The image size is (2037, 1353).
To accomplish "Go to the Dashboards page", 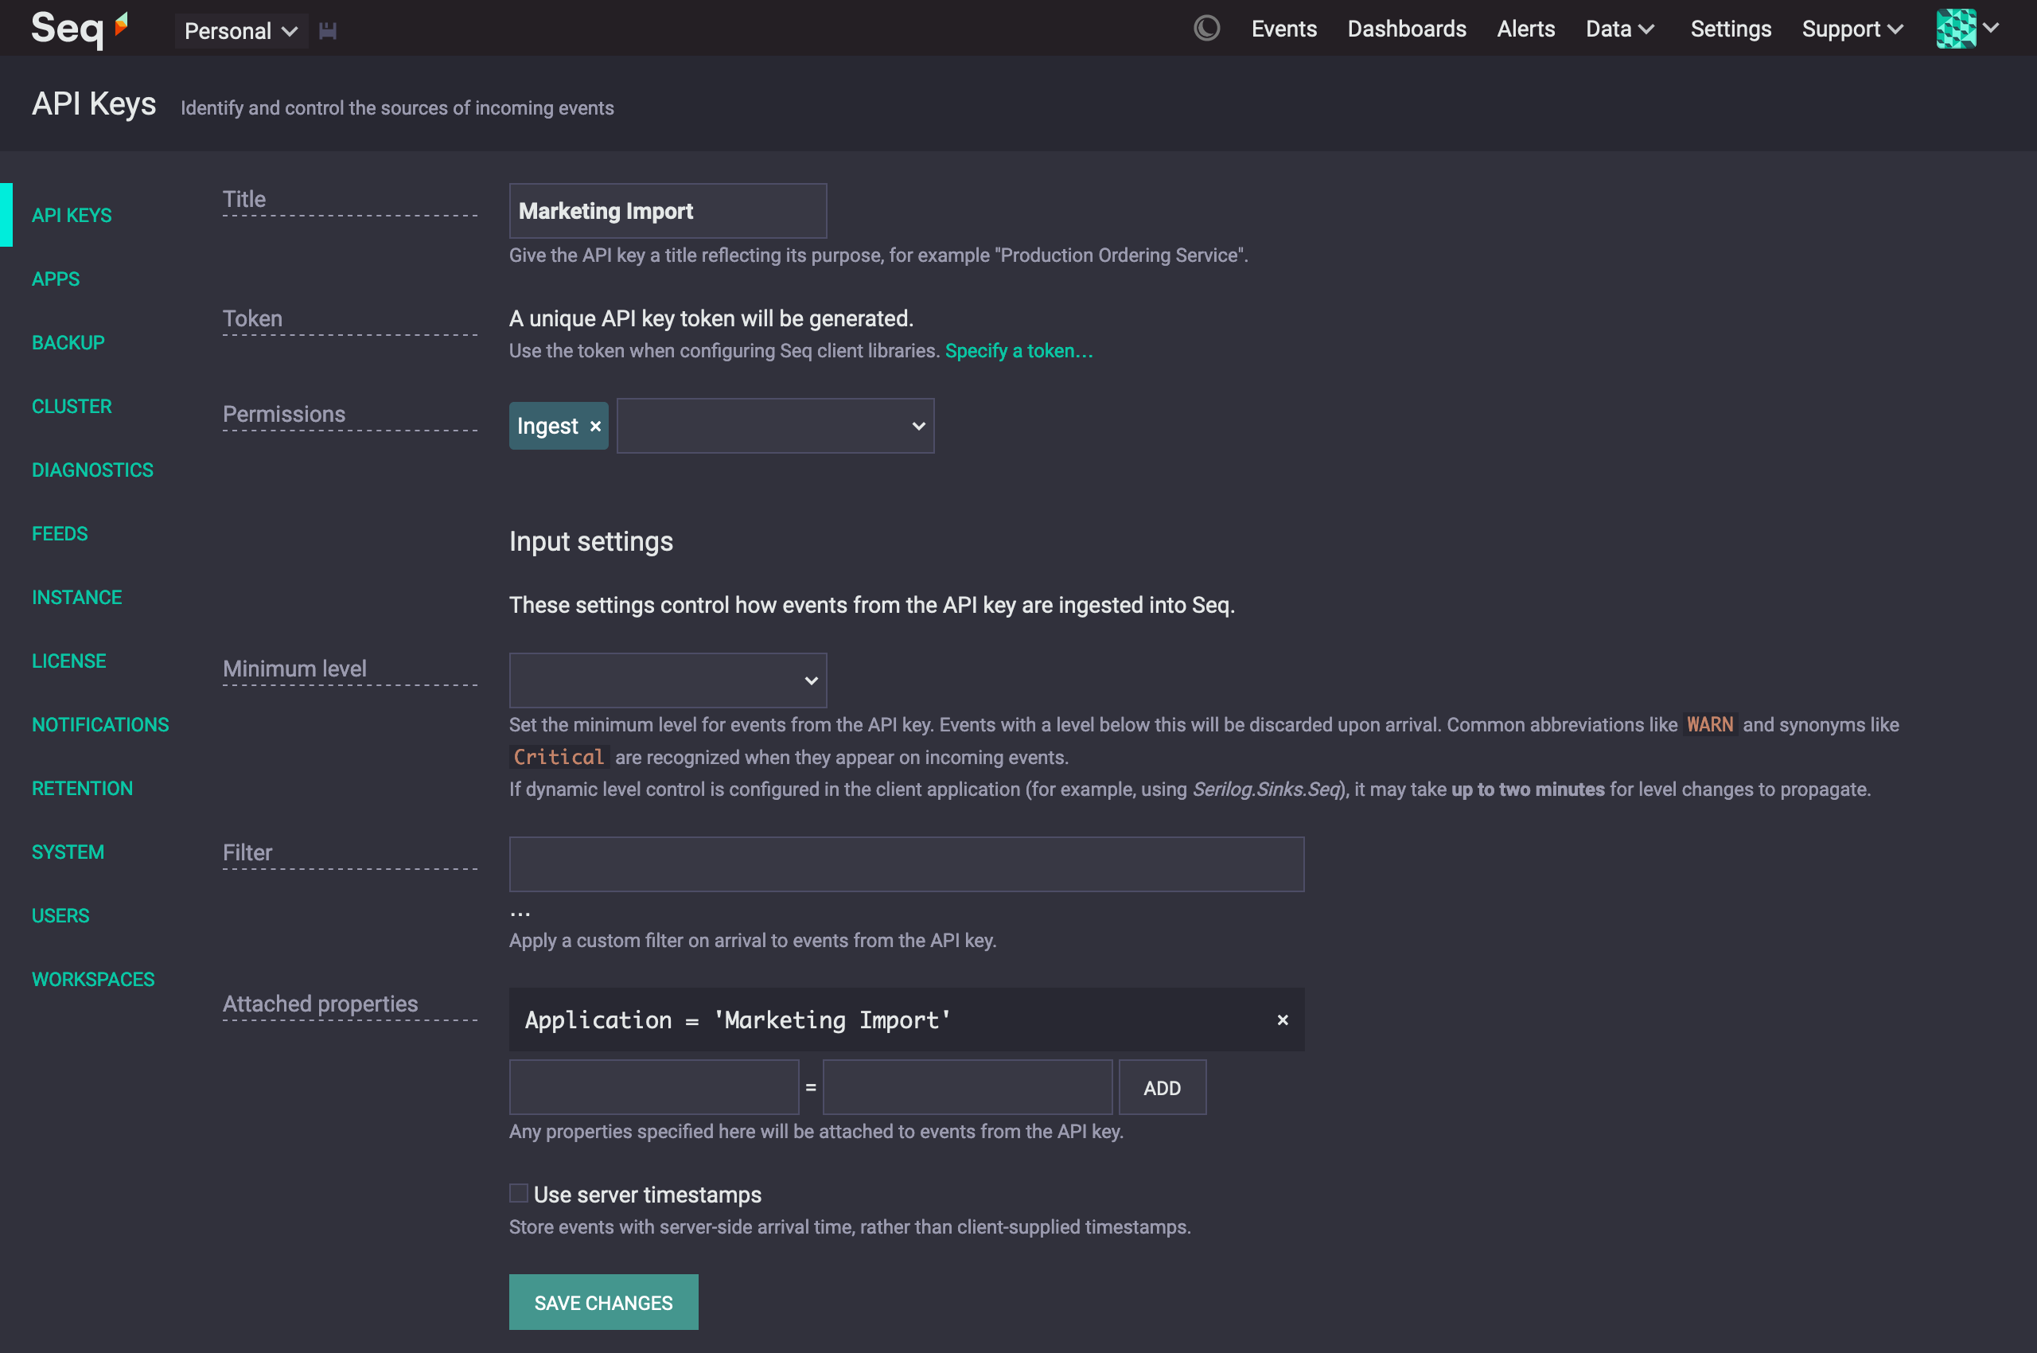I will 1406,29.
